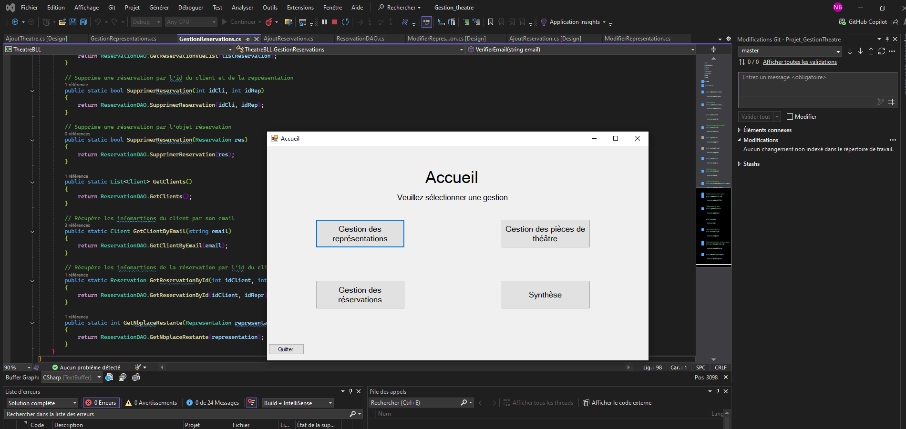Screen dimensions: 906x429
Task: Open the master branch dropdown
Action: coord(839,51)
